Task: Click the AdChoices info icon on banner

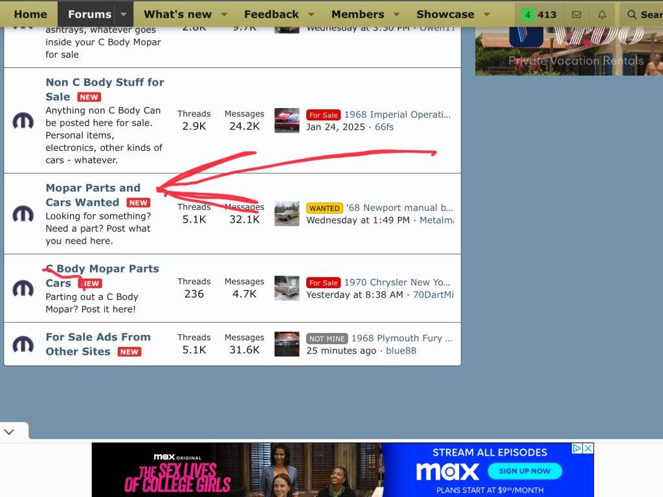Action: tap(577, 448)
